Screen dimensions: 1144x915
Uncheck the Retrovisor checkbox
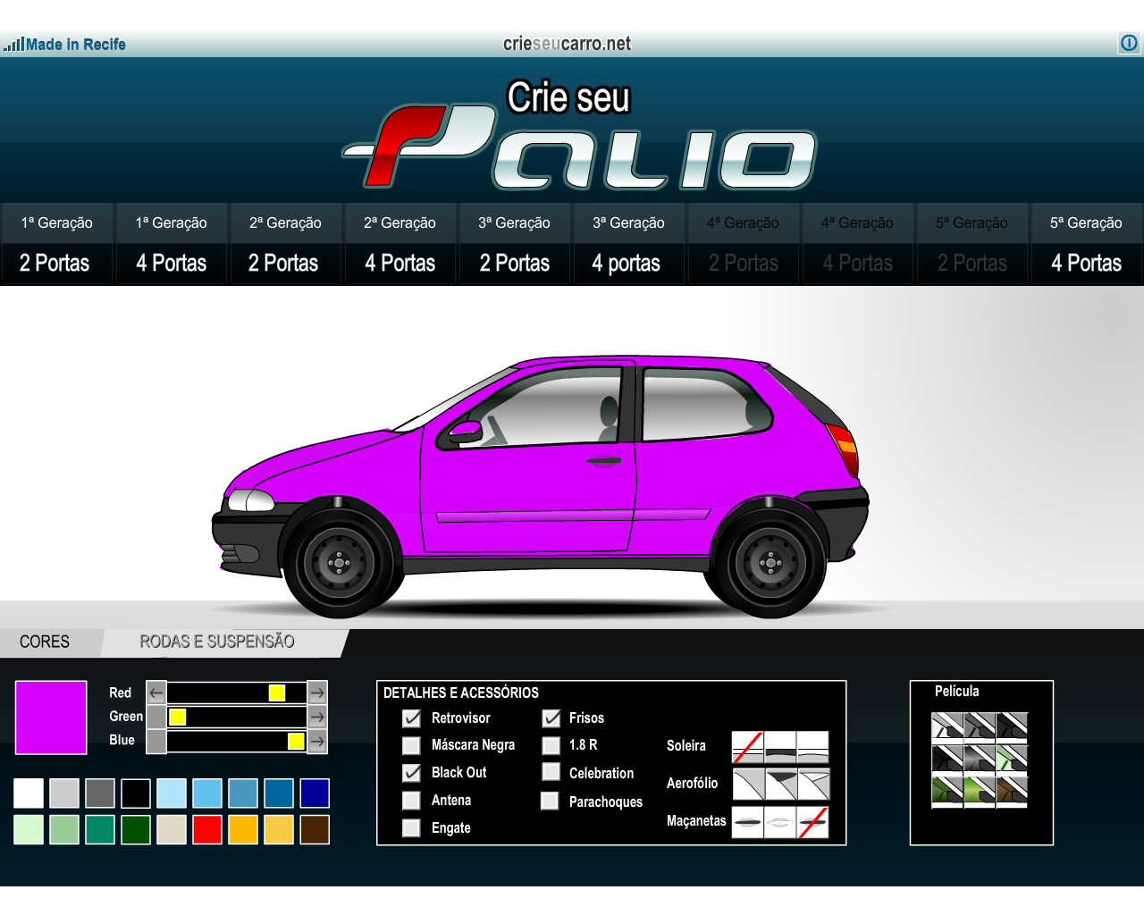point(412,718)
